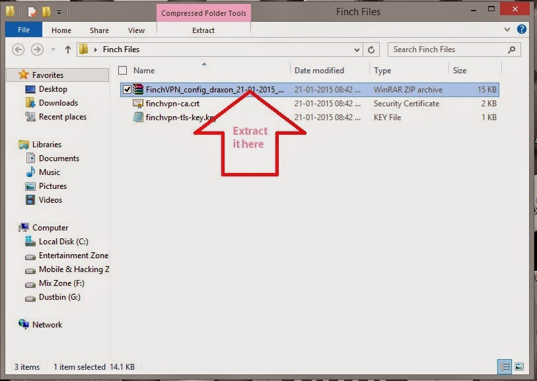This screenshot has width=537, height=381.
Task: Select the finchvpn-tls-key file icon
Action: coord(138,118)
